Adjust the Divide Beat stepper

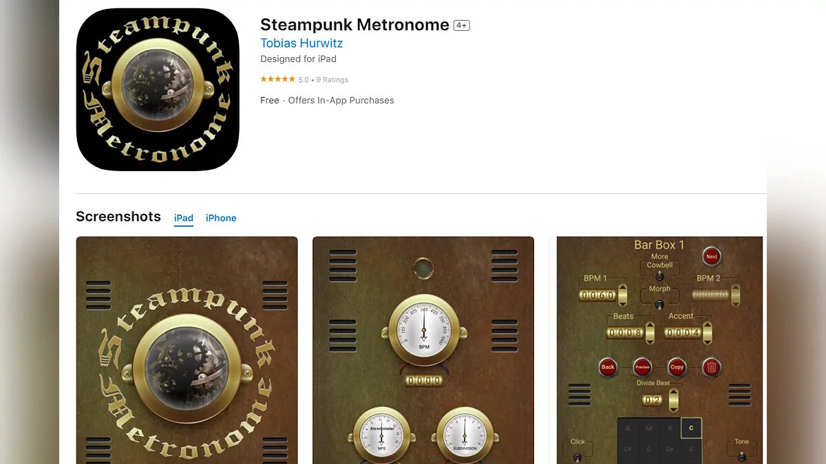(x=673, y=400)
